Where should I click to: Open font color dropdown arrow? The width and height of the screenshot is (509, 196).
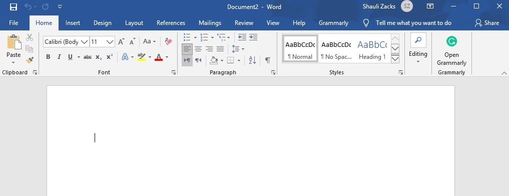167,57
